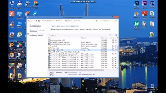Image resolution: width=166 pixels, height=93 pixels.
Task: Open FastStone Image Viewer shortcut
Action: tap(12, 57)
